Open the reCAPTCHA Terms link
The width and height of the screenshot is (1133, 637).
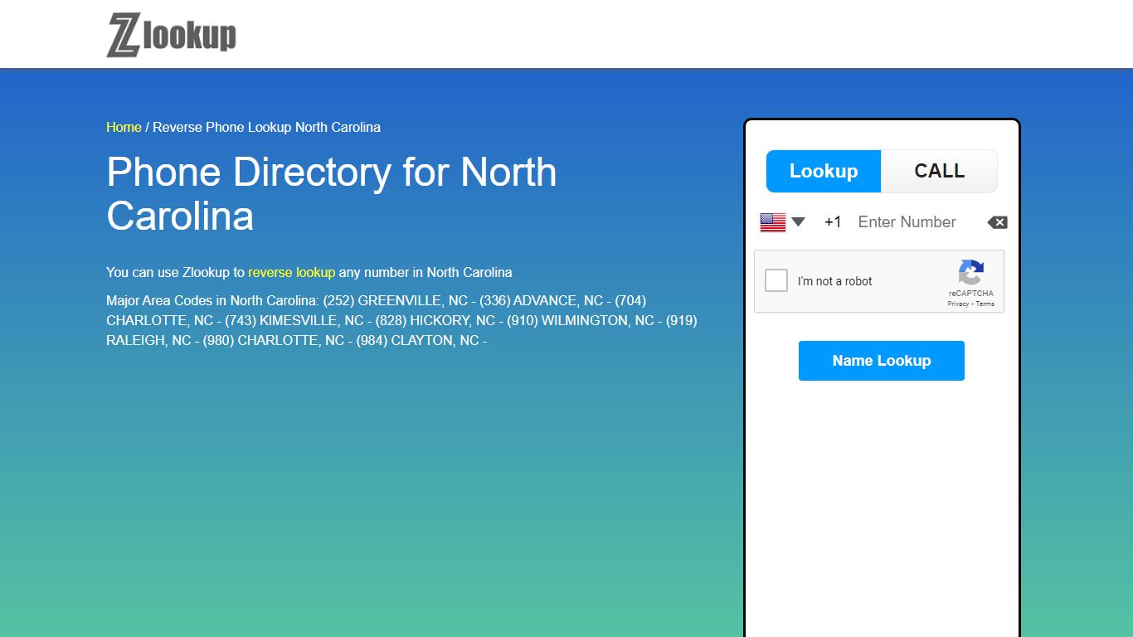tap(985, 304)
